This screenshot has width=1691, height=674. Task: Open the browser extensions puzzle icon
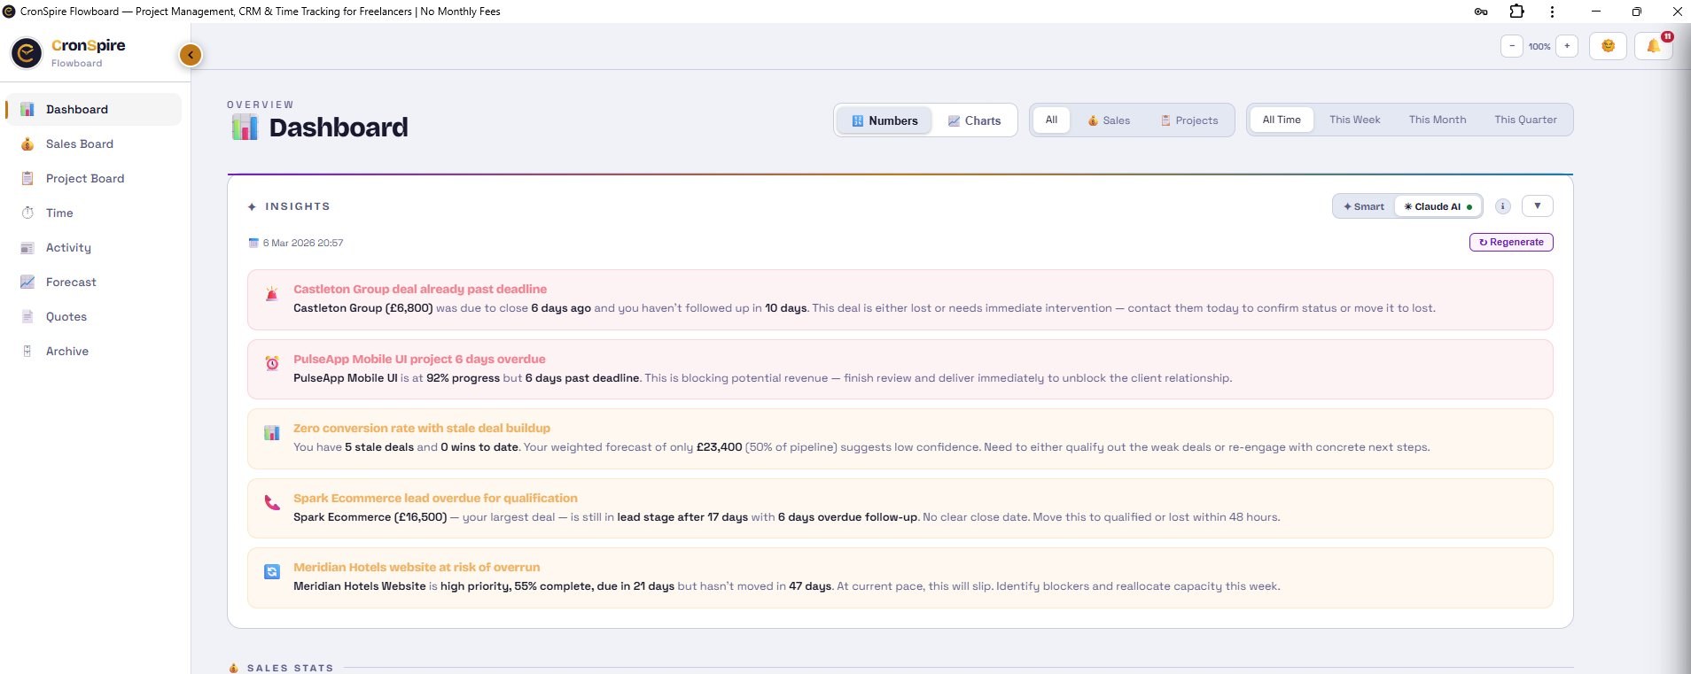tap(1516, 12)
